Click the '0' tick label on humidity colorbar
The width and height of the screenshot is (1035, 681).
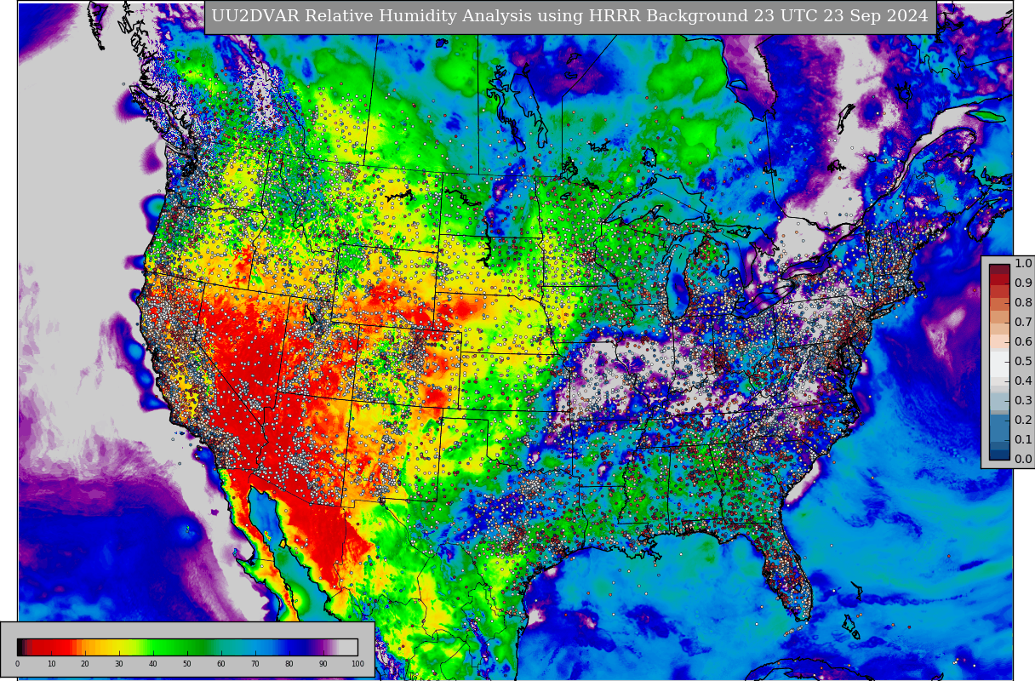click(x=17, y=664)
